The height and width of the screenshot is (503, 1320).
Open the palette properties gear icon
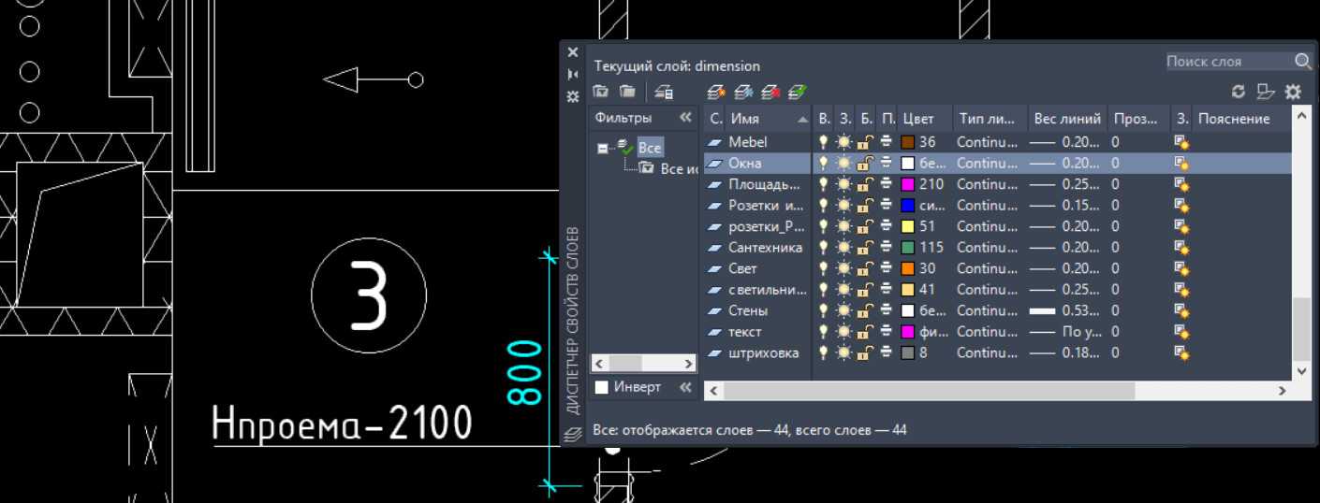tap(573, 96)
